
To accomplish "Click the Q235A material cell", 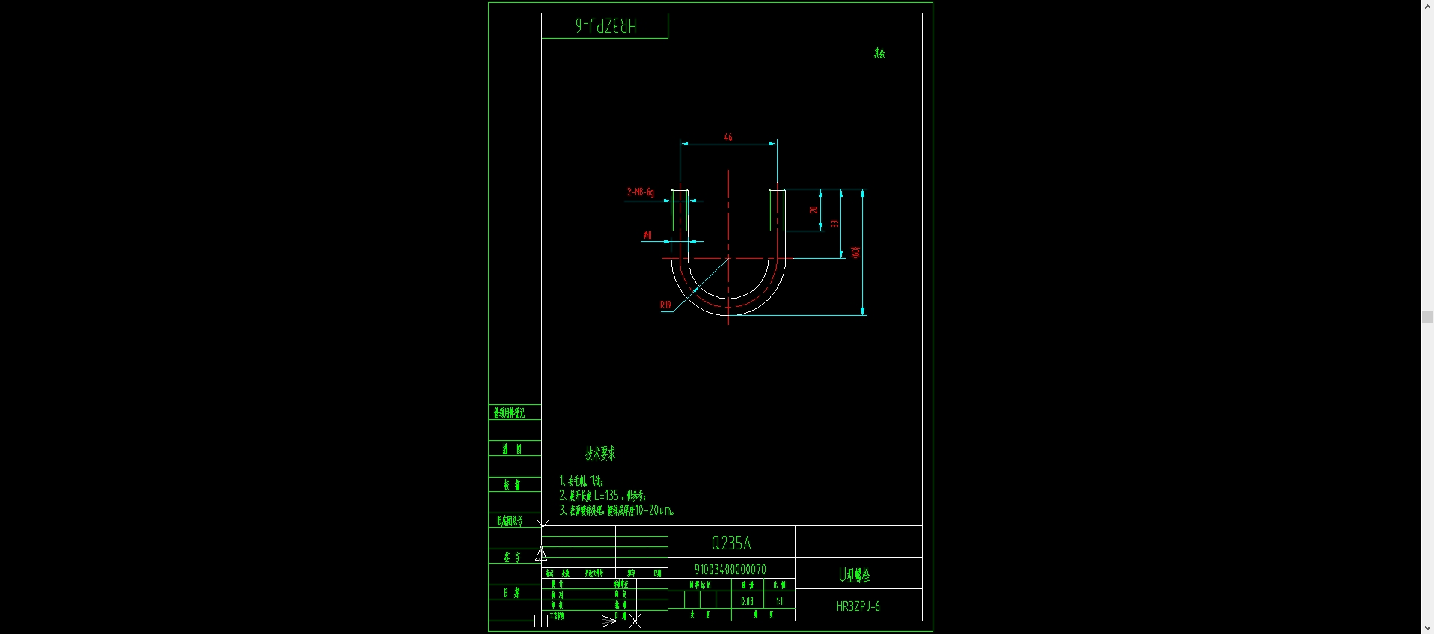I will (x=731, y=543).
